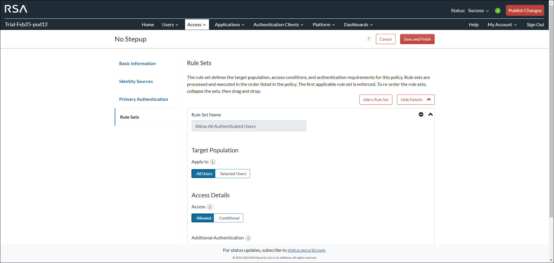The height and width of the screenshot is (263, 554).
Task: Switch to Selected Users option
Action: point(233,174)
